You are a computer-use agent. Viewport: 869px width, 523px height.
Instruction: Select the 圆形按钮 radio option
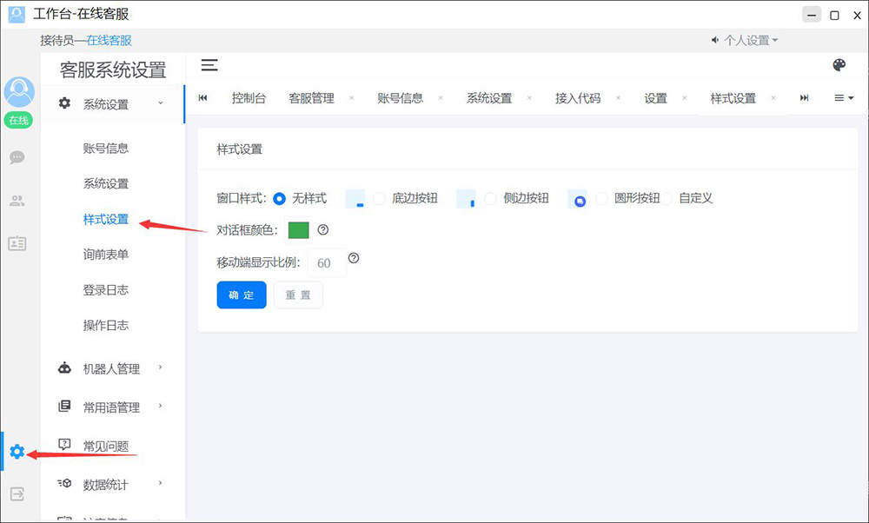601,198
